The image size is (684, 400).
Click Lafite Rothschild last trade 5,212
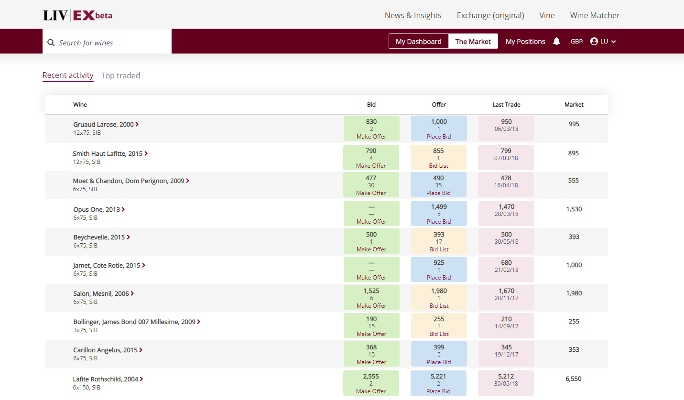[x=506, y=383]
